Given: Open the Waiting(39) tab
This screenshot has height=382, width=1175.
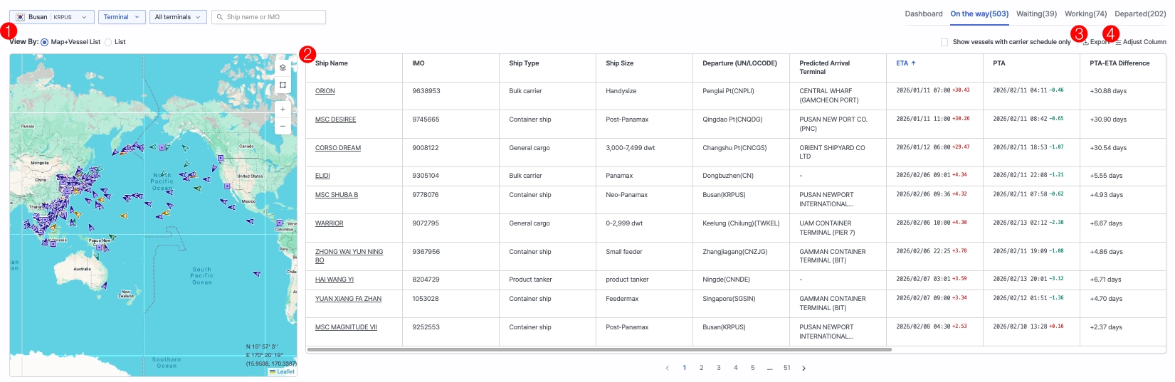Looking at the screenshot, I should [x=1036, y=14].
